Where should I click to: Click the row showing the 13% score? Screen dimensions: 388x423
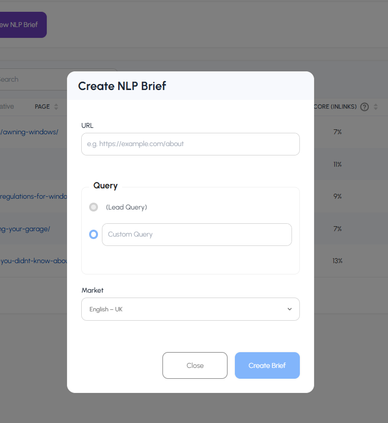[337, 261]
